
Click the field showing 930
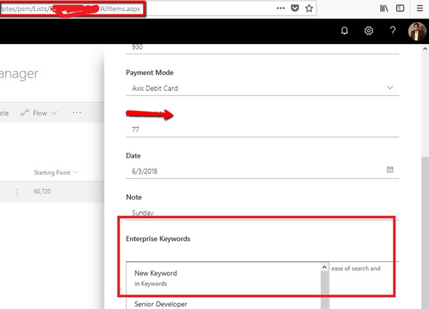[x=263, y=48]
